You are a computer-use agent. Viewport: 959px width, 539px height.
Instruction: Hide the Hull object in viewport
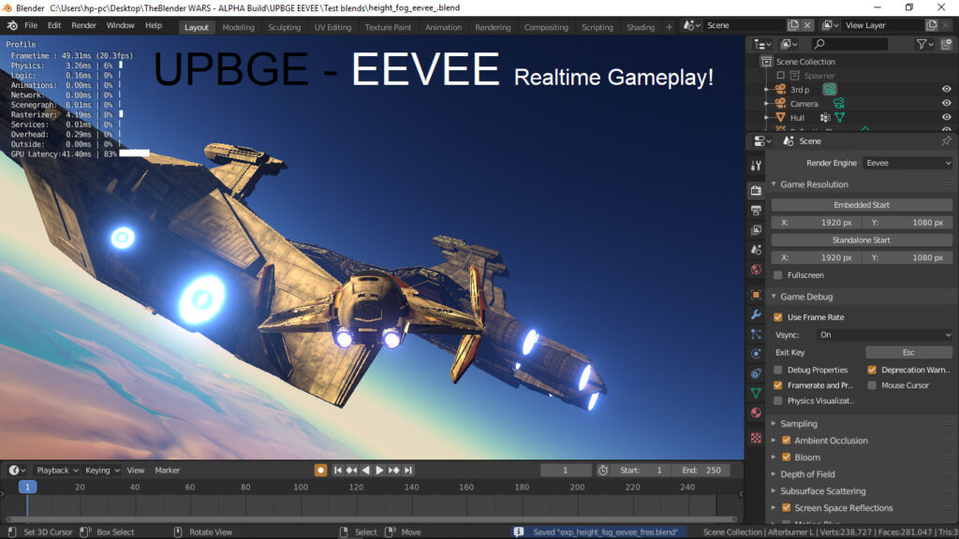[x=946, y=117]
